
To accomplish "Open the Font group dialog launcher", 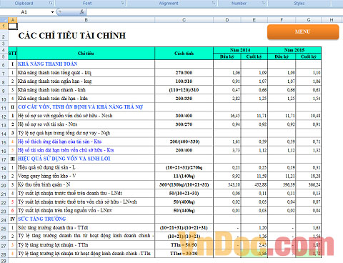I will (122, 3).
